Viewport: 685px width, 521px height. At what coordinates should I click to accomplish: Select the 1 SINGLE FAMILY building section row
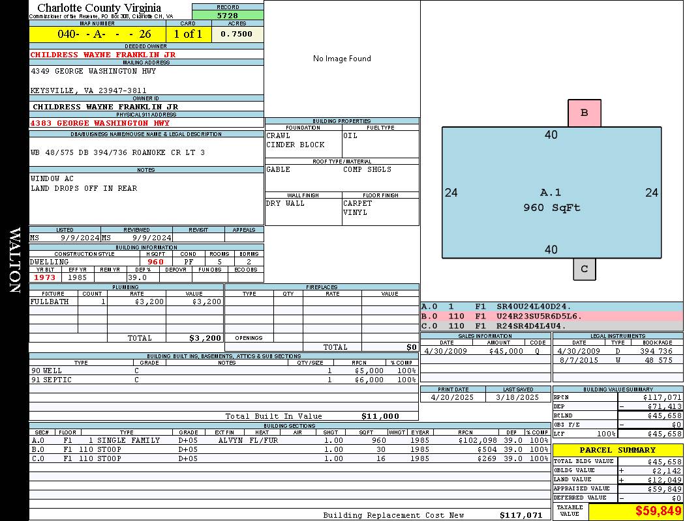point(289,440)
